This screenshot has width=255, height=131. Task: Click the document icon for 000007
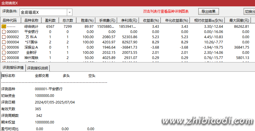[x=4, y=52]
